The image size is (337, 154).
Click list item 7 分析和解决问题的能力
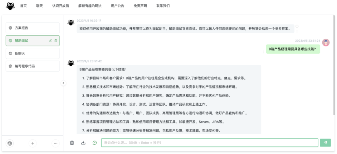[152, 131]
